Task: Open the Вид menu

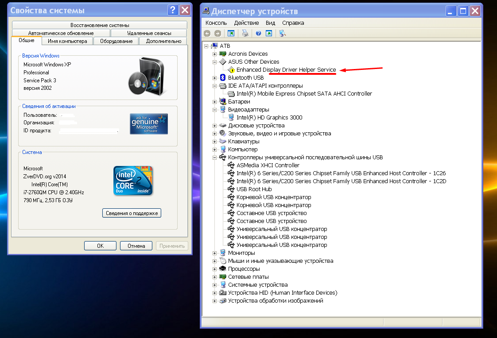Action: coord(270,23)
